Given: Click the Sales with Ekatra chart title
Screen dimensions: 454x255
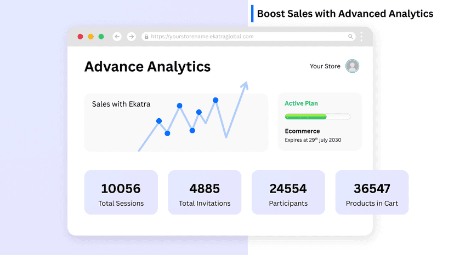Looking at the screenshot, I should [x=121, y=104].
